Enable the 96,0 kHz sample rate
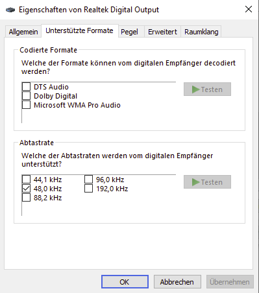259x293 pixels. [88, 180]
